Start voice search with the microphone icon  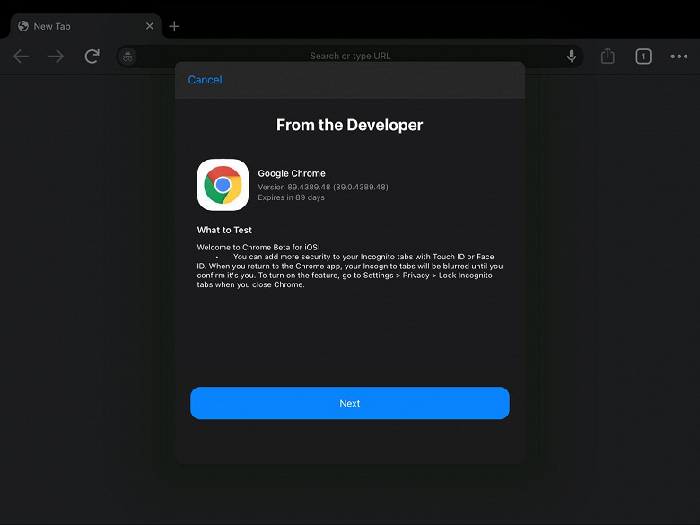point(572,57)
